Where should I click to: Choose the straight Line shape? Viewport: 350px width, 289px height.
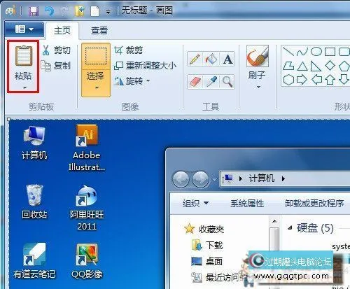(x=288, y=51)
